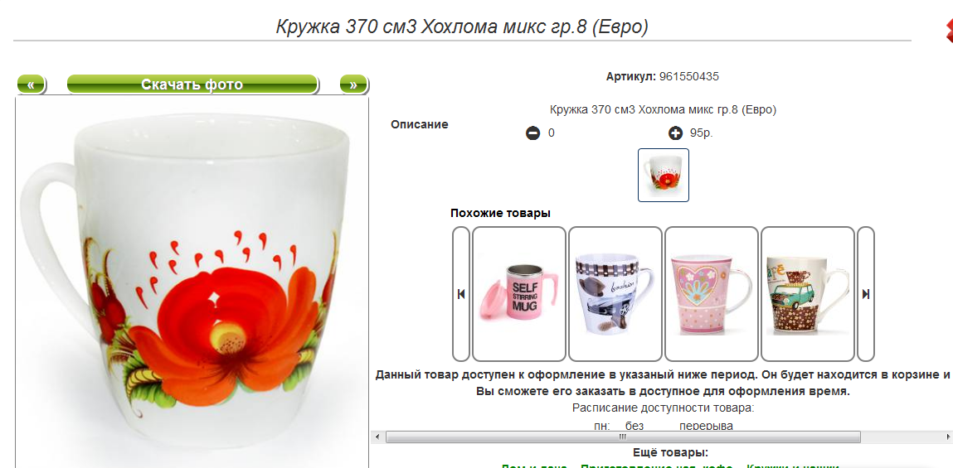
Task: Open the green car mug product
Action: pos(808,294)
